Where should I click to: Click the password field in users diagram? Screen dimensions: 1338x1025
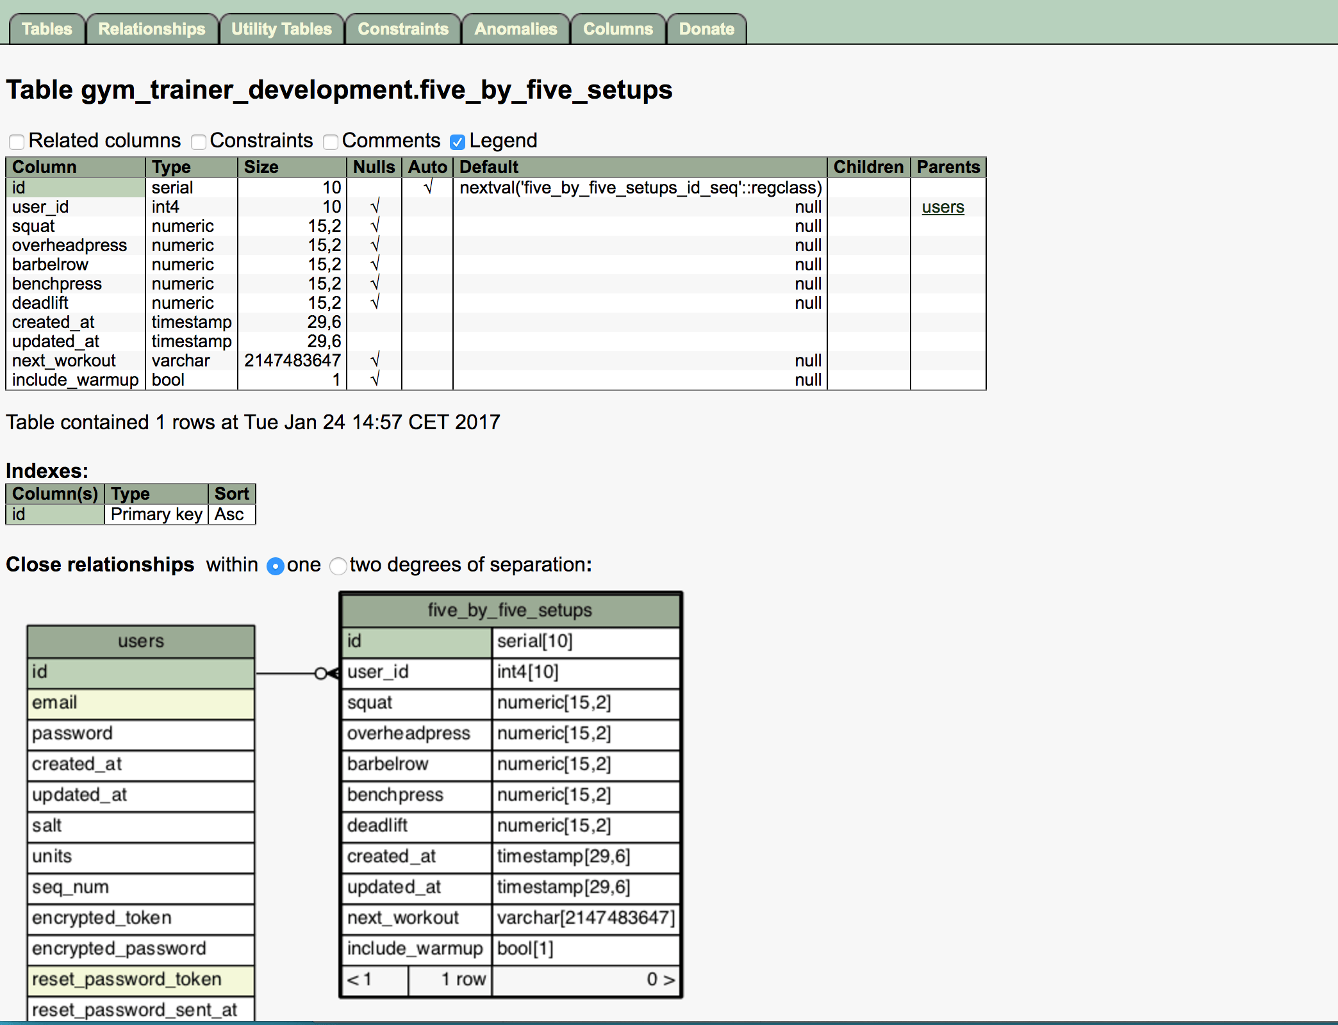pyautogui.click(x=141, y=734)
